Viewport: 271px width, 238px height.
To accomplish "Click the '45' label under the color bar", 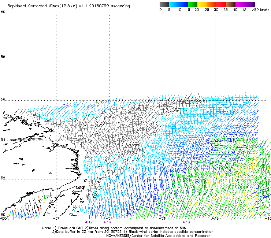I will (244, 10).
